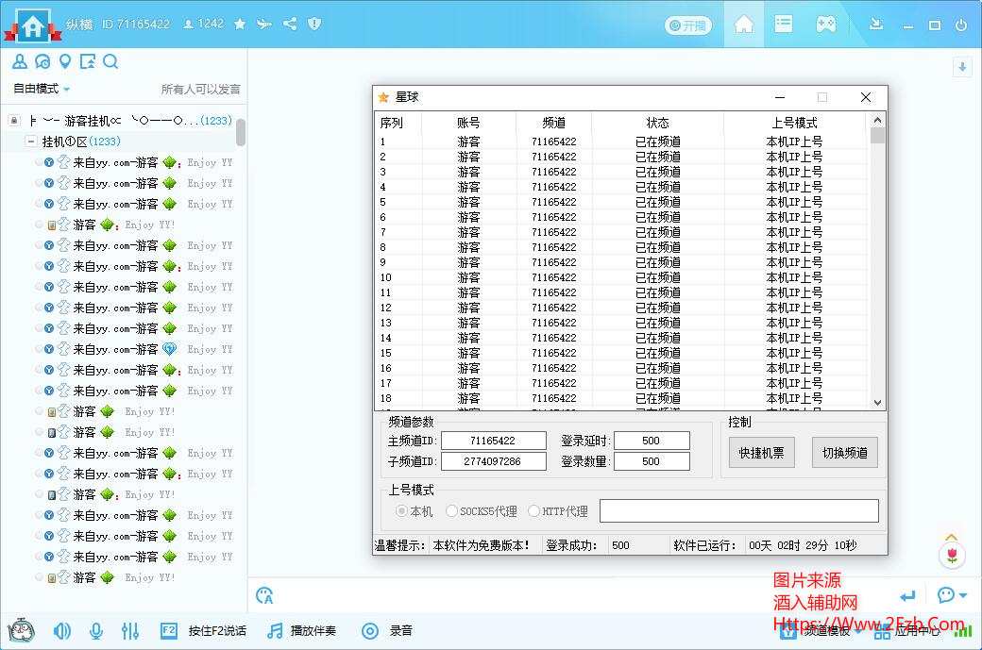Select row 1 in the 星球 table

622,142
